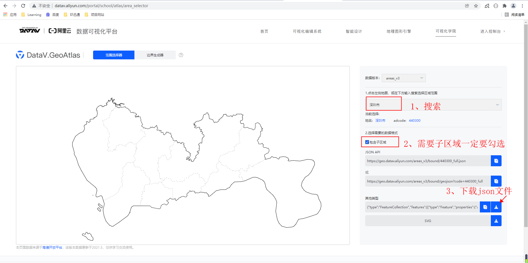This screenshot has width=528, height=263.
Task: Copy the FeatureCollection data text
Action: point(485,207)
